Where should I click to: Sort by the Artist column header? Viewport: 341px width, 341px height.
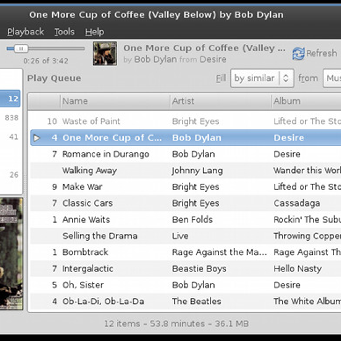221,101
